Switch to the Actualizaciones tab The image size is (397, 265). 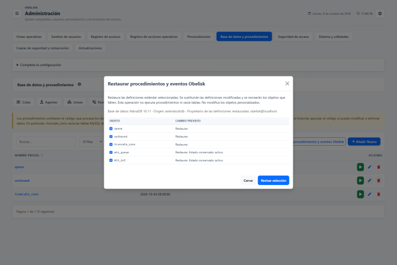click(90, 48)
